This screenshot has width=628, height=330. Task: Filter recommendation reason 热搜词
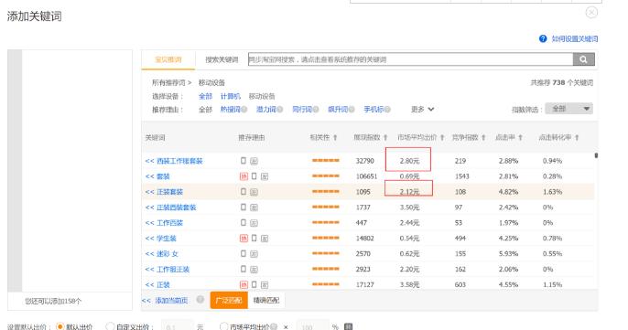click(231, 109)
